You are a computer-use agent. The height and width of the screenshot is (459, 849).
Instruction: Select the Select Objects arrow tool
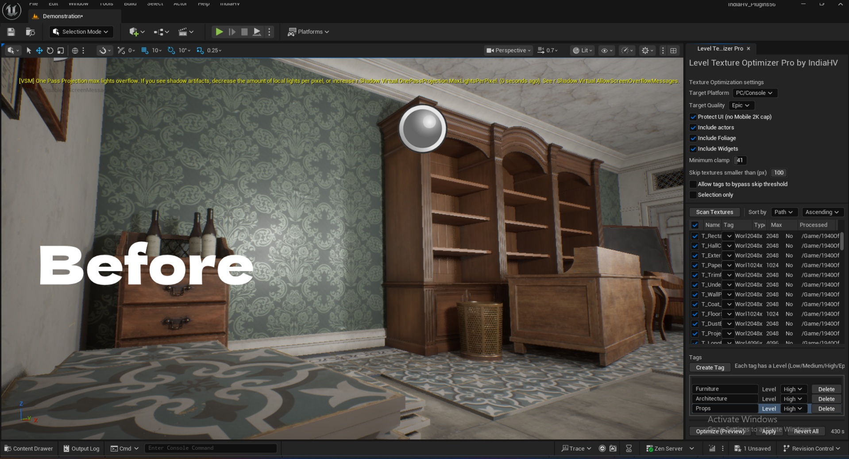(x=29, y=50)
